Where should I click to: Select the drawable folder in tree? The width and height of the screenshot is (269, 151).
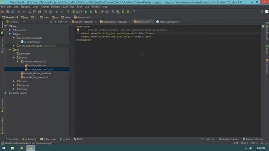click(x=25, y=54)
